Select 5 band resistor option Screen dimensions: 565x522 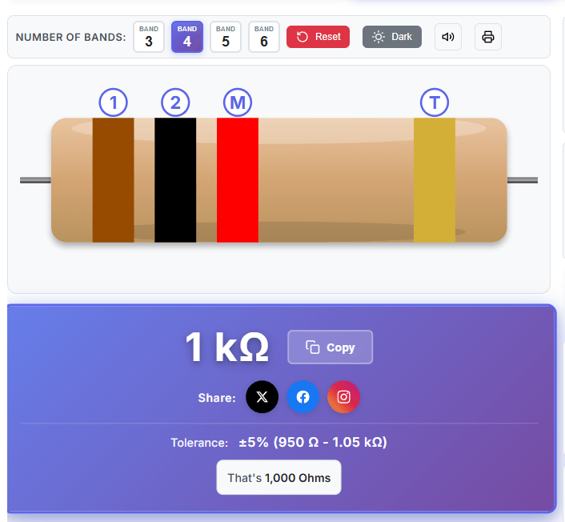click(x=226, y=37)
